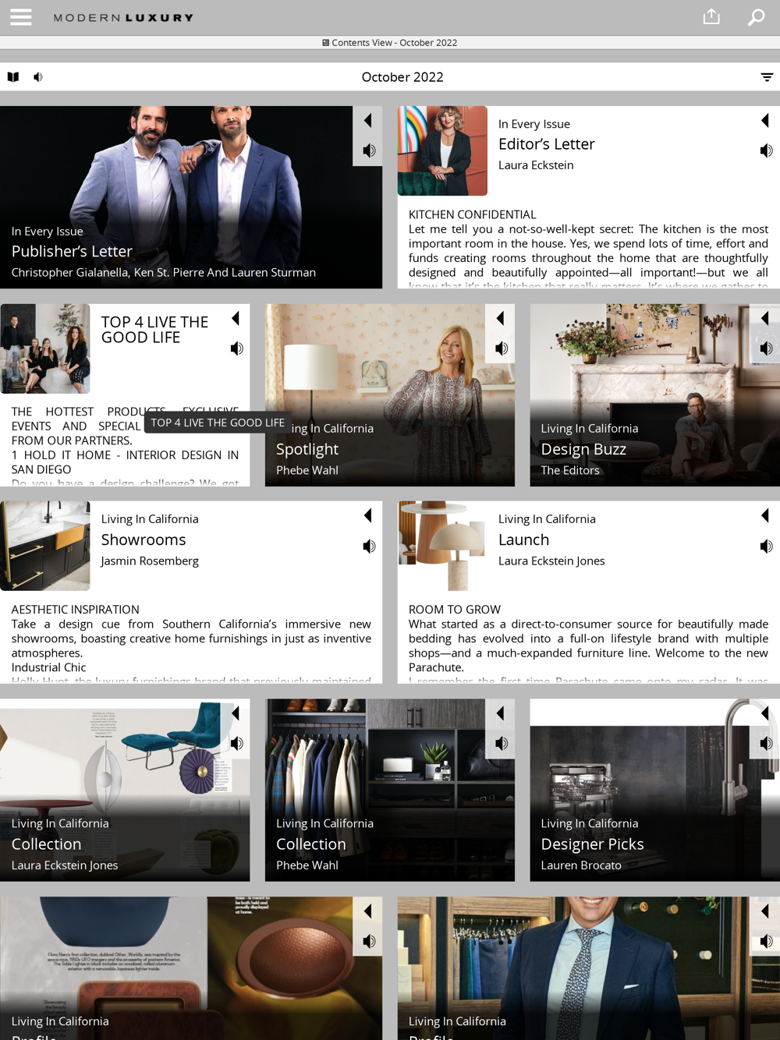780x1040 pixels.
Task: Open the Modern Luxury logo
Action: pos(123,18)
